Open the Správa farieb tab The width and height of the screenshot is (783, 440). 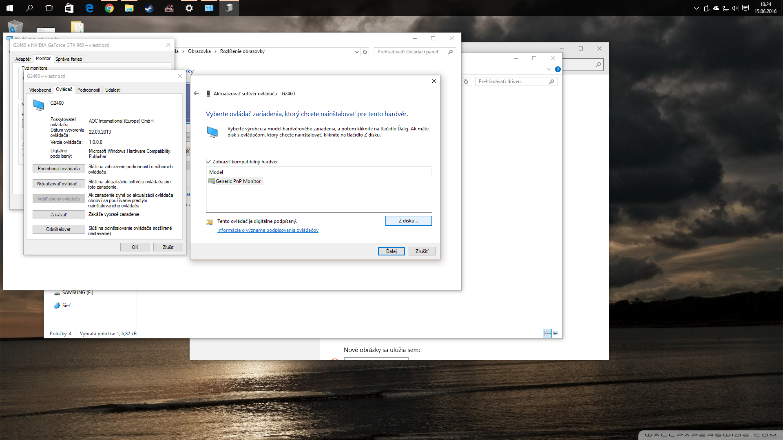point(69,59)
